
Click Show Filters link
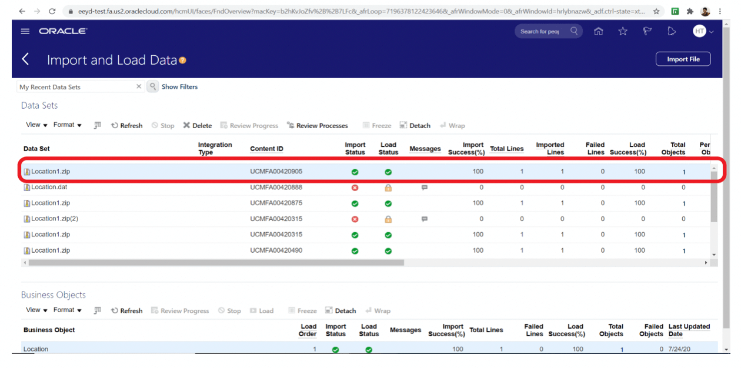point(180,86)
